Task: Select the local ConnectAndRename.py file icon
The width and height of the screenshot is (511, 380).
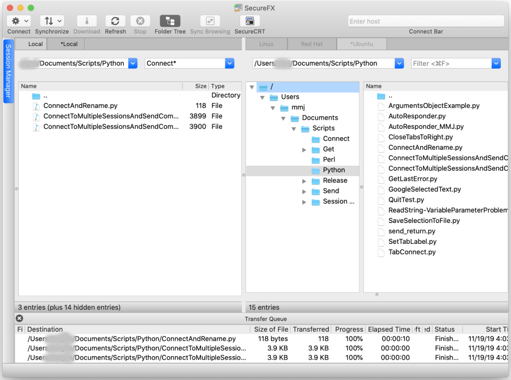Action: [36, 106]
